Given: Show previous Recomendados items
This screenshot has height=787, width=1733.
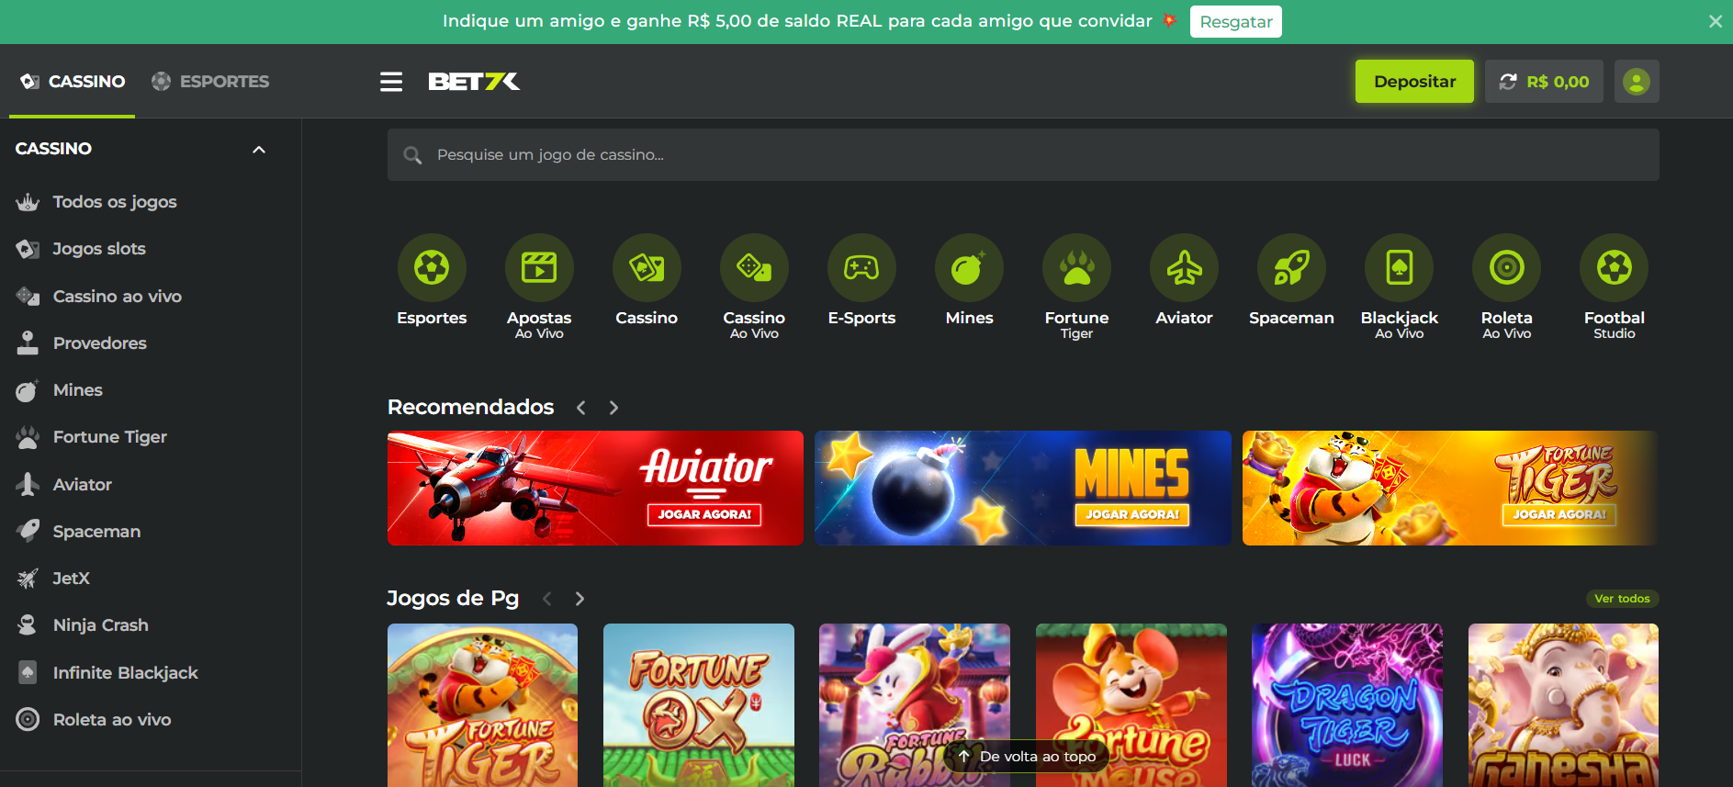Looking at the screenshot, I should click(x=580, y=408).
